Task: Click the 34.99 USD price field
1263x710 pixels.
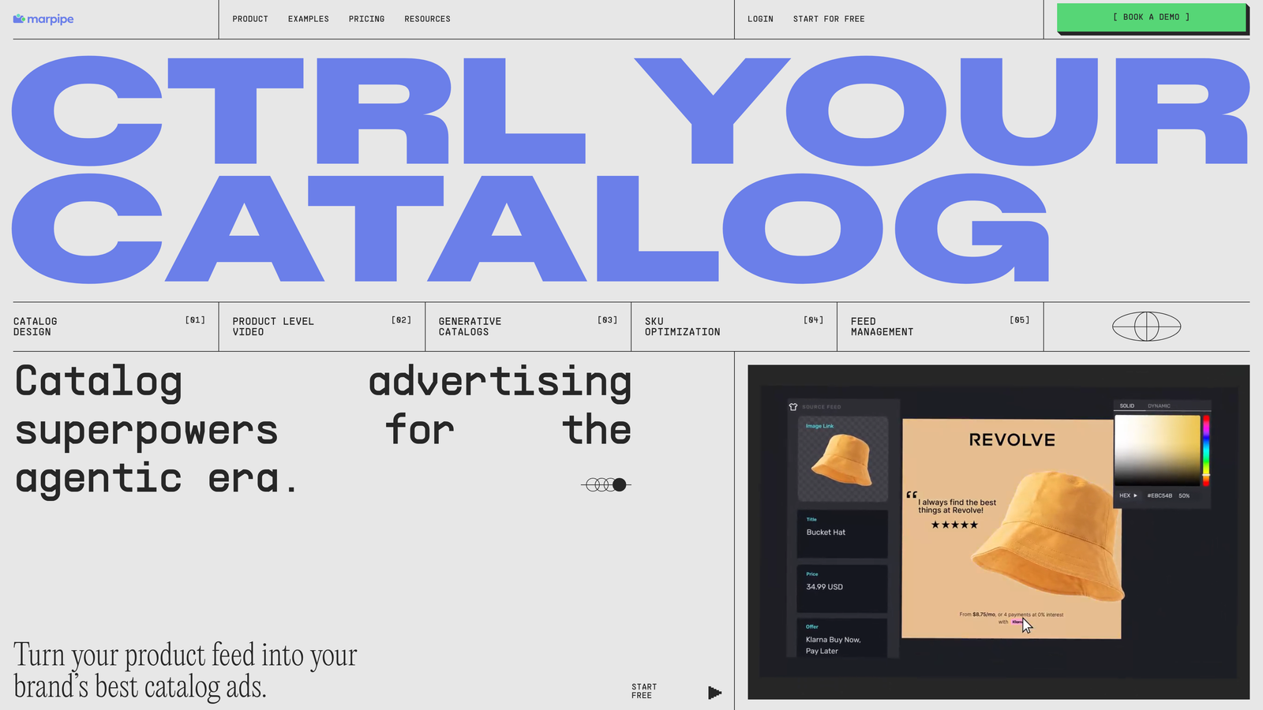Action: point(842,589)
